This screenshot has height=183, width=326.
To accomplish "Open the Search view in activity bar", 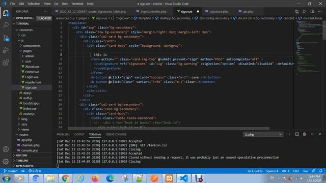I will pos(6,25).
